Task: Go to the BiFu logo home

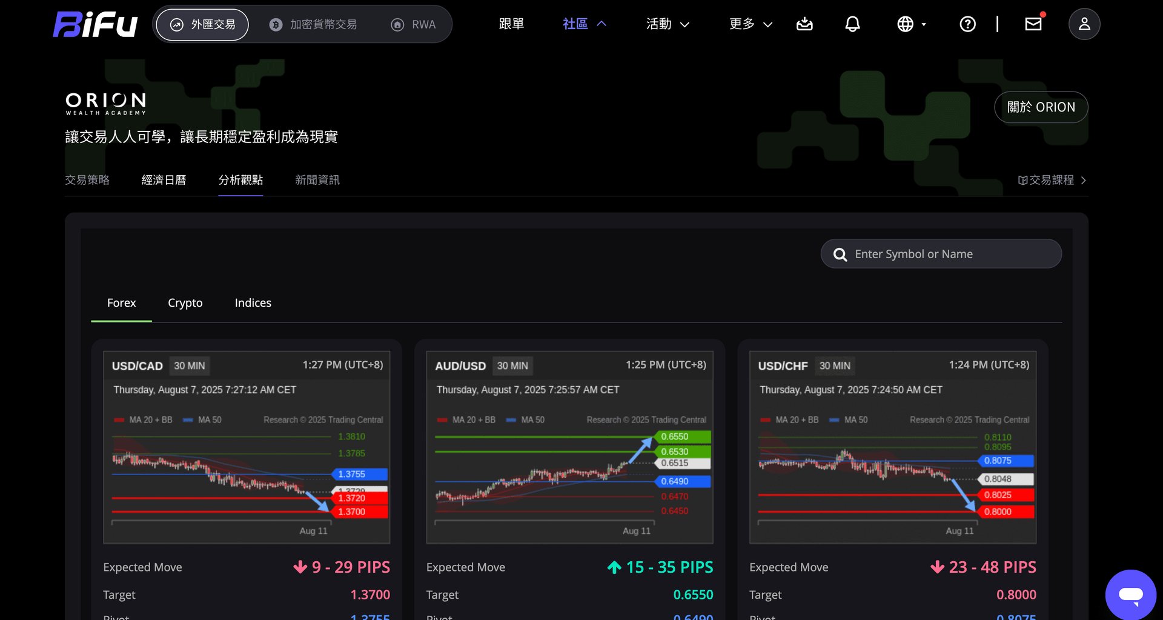Action: 96,24
